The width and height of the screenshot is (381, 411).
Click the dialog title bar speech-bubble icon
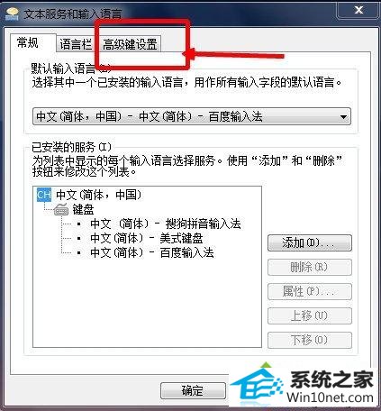pyautogui.click(x=13, y=14)
